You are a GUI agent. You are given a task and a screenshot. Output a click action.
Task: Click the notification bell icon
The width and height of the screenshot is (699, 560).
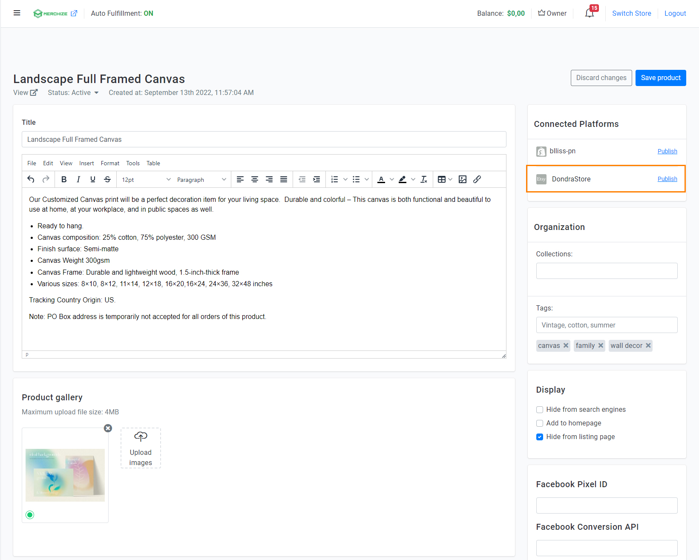590,13
